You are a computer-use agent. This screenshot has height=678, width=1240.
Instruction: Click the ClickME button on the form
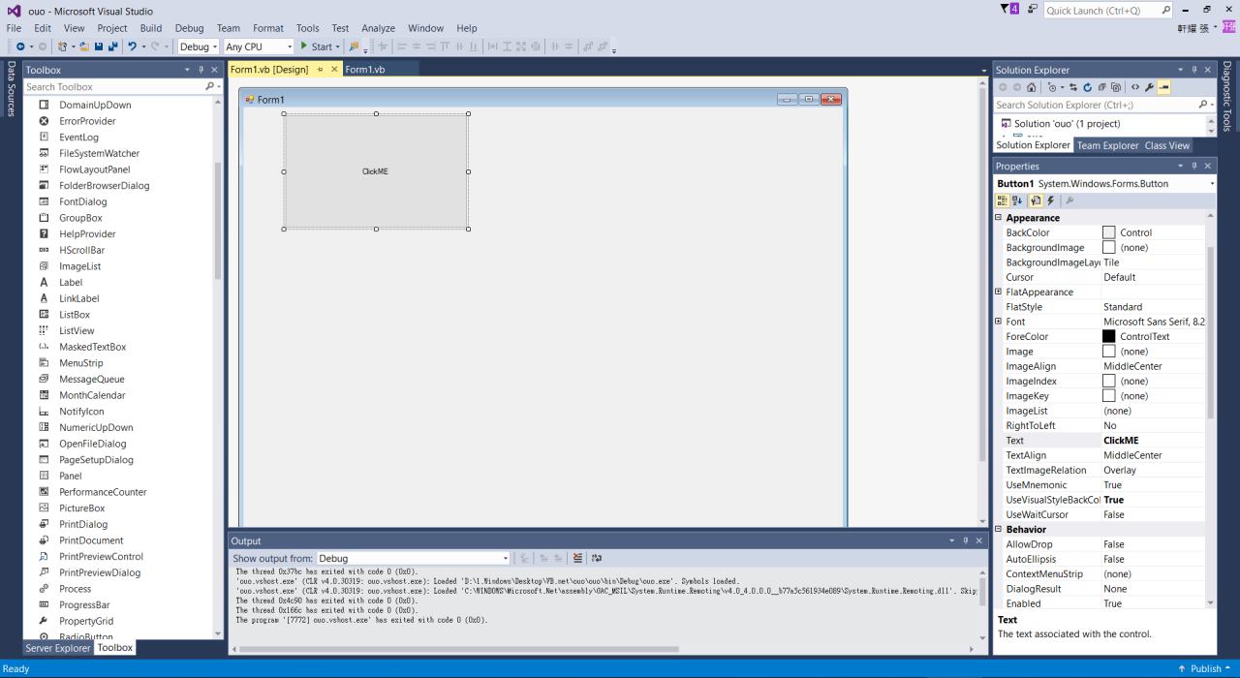(376, 171)
